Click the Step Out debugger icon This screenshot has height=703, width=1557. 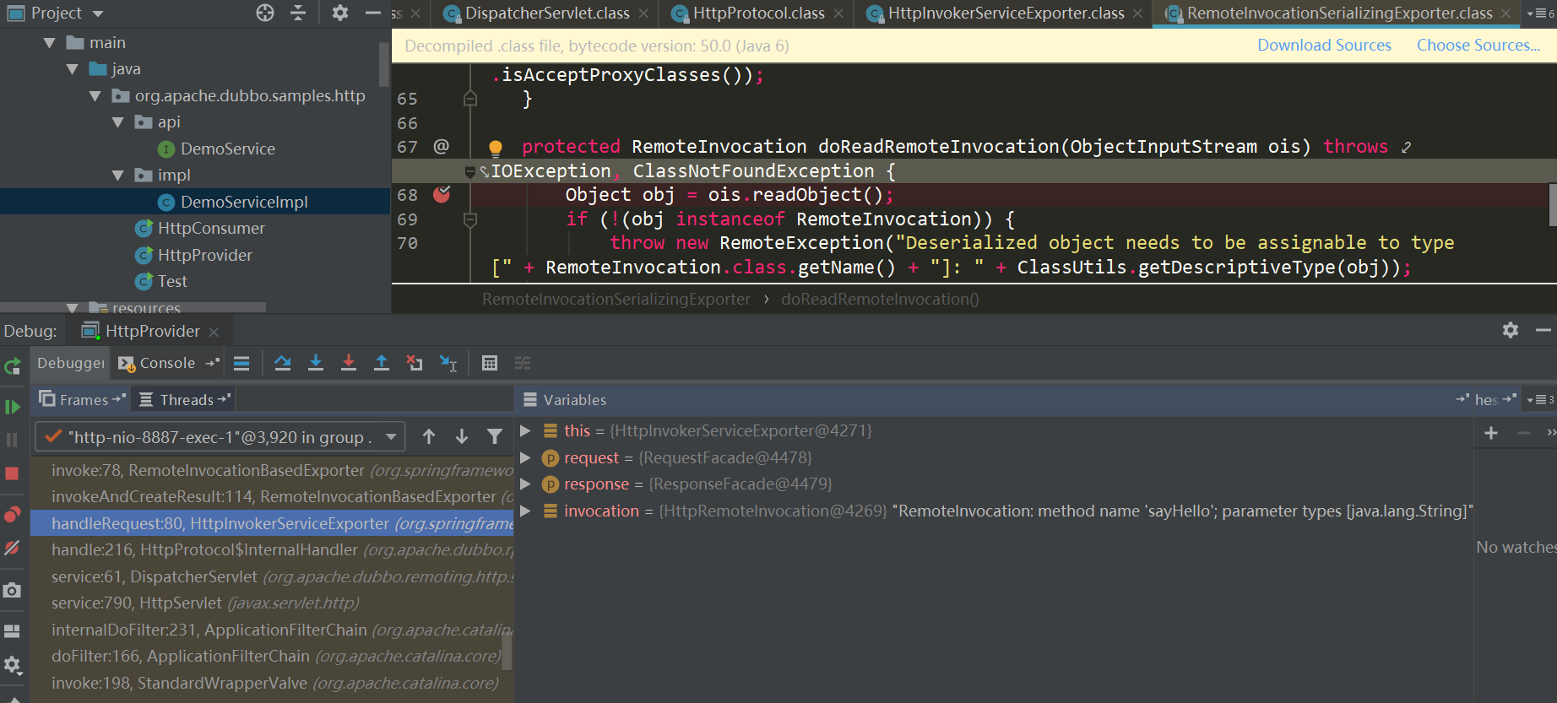pos(382,363)
